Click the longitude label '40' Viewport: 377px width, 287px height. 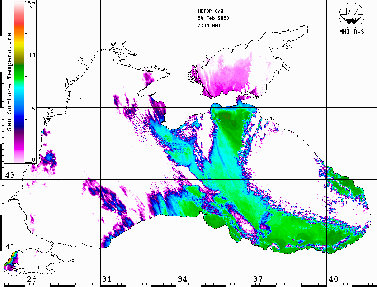pos(333,279)
